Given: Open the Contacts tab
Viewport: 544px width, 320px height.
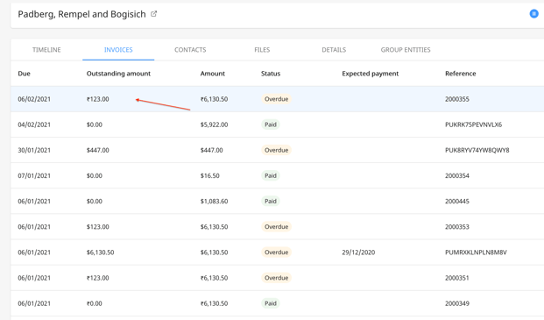Looking at the screenshot, I should click(x=190, y=50).
